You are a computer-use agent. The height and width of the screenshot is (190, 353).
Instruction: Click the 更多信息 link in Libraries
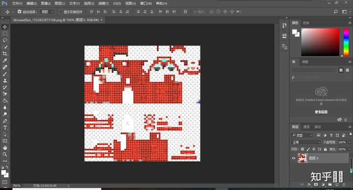coord(321,112)
